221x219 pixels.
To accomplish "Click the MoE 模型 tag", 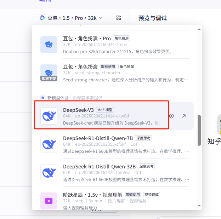I will pyautogui.click(x=105, y=110).
